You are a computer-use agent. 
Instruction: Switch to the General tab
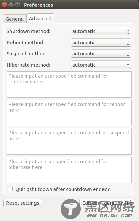(15, 19)
